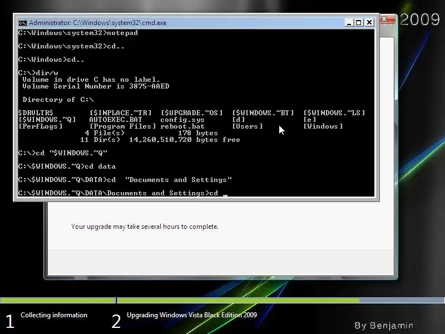Click 'Your upgrade may take several hours' text
445x334 pixels.
pos(145,227)
